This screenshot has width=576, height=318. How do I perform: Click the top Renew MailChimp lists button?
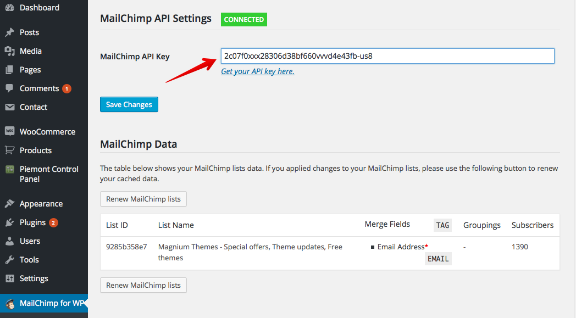click(143, 199)
